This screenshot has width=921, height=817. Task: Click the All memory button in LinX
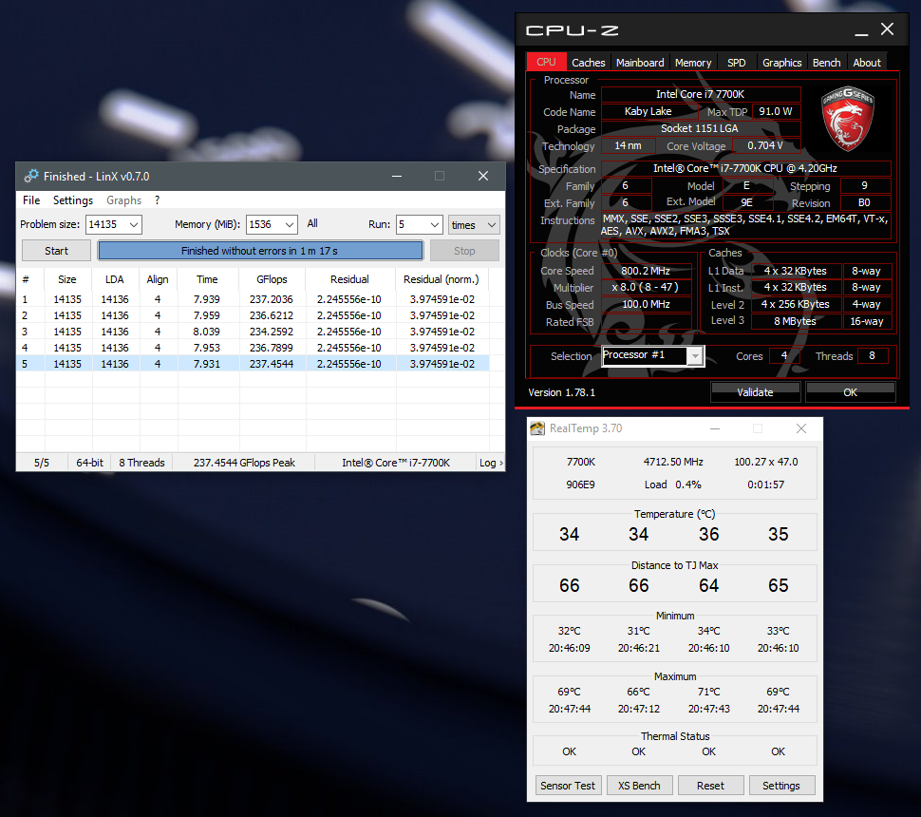312,223
